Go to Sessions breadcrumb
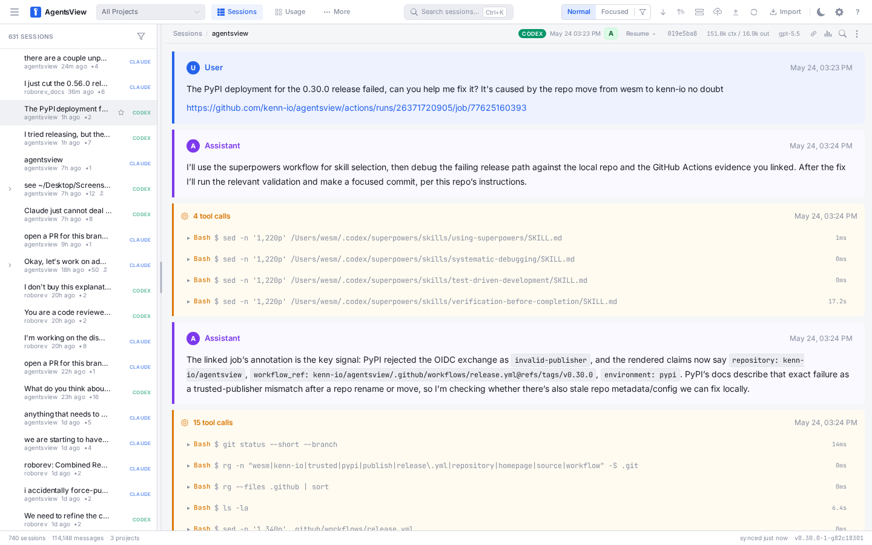Viewport: 872px width, 545px height. 188,34
